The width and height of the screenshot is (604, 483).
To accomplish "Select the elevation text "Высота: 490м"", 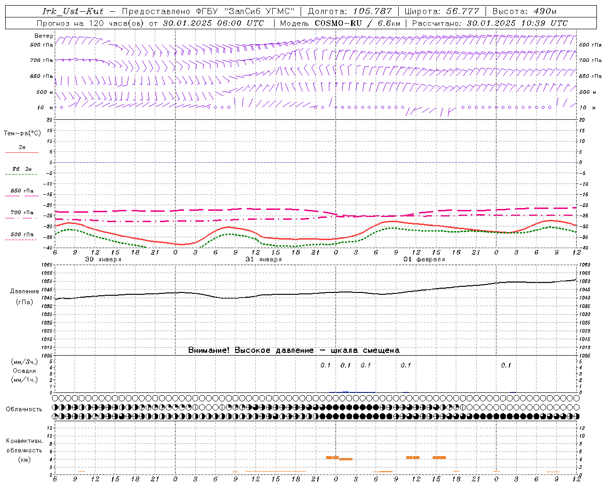I will (524, 11).
